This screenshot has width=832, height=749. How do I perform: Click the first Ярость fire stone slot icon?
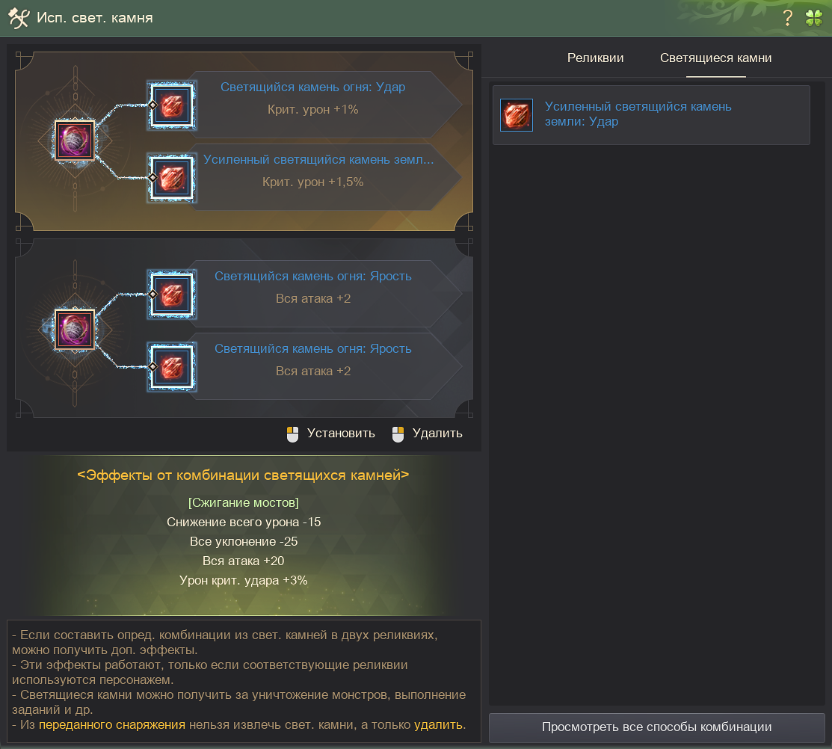click(x=172, y=295)
